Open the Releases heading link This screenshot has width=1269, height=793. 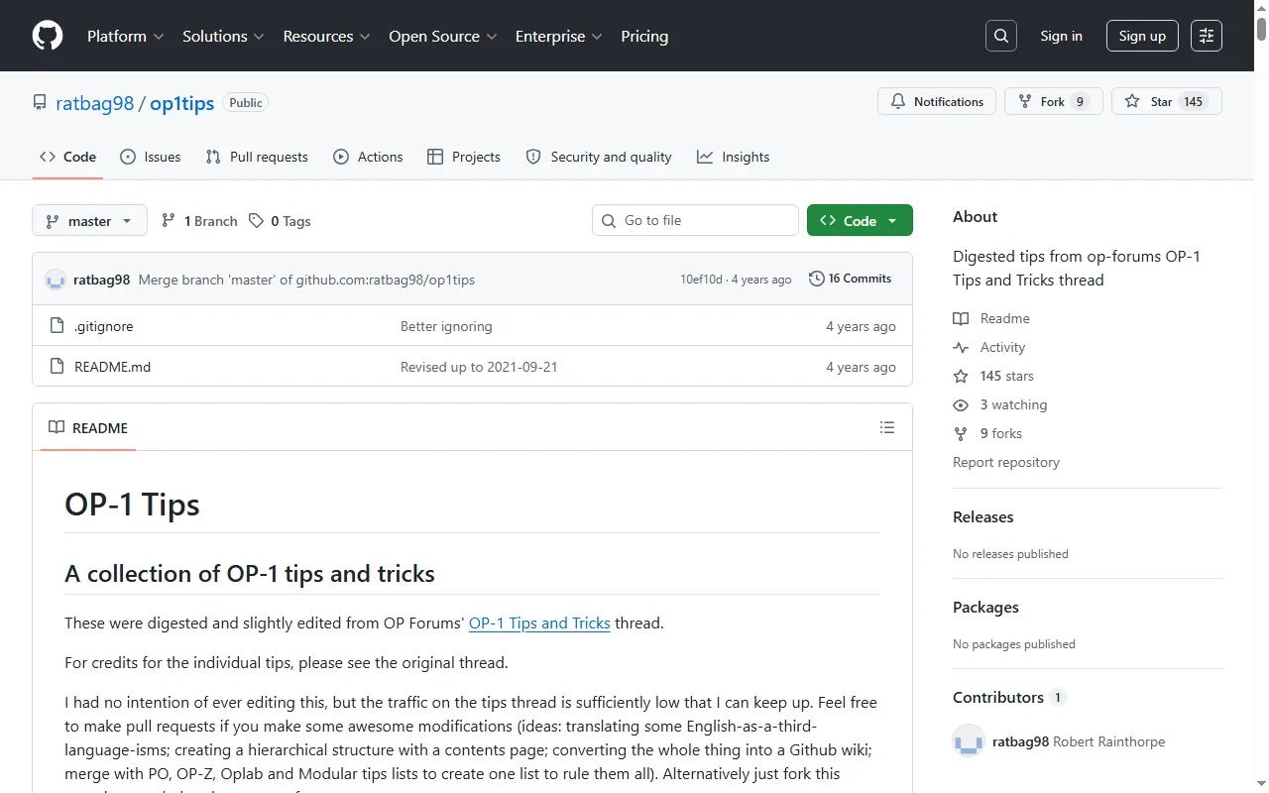(982, 516)
